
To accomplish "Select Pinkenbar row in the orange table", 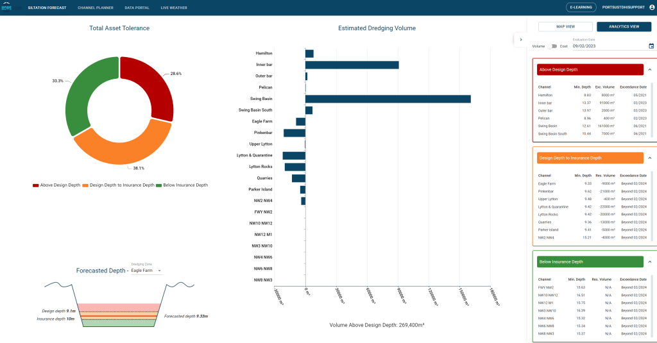I will point(592,192).
